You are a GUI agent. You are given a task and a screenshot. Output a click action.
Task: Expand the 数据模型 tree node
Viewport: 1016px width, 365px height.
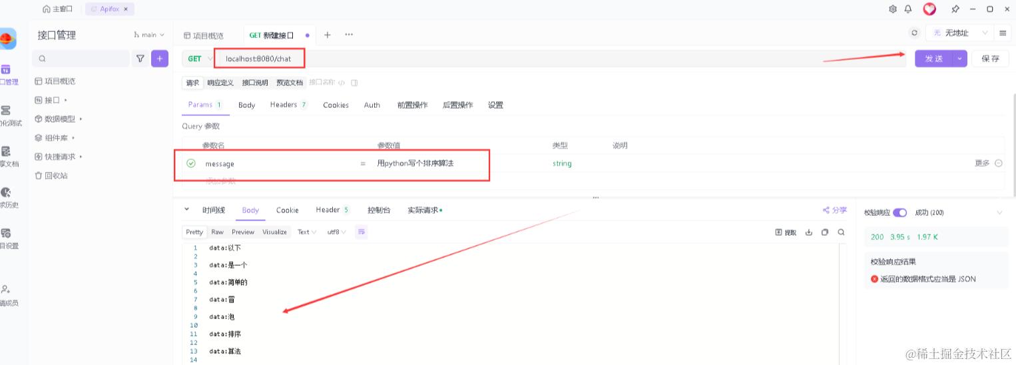(x=81, y=119)
